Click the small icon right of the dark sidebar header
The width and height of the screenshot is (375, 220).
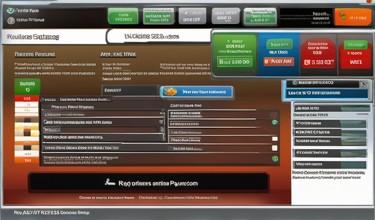[x=363, y=84]
